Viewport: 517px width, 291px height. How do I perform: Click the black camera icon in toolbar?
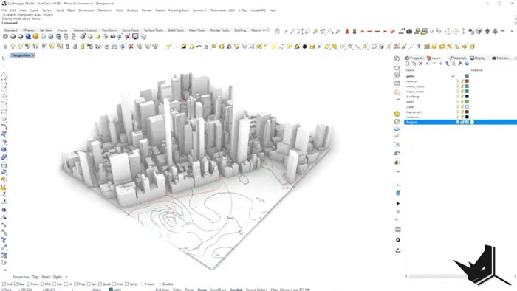click(409, 31)
